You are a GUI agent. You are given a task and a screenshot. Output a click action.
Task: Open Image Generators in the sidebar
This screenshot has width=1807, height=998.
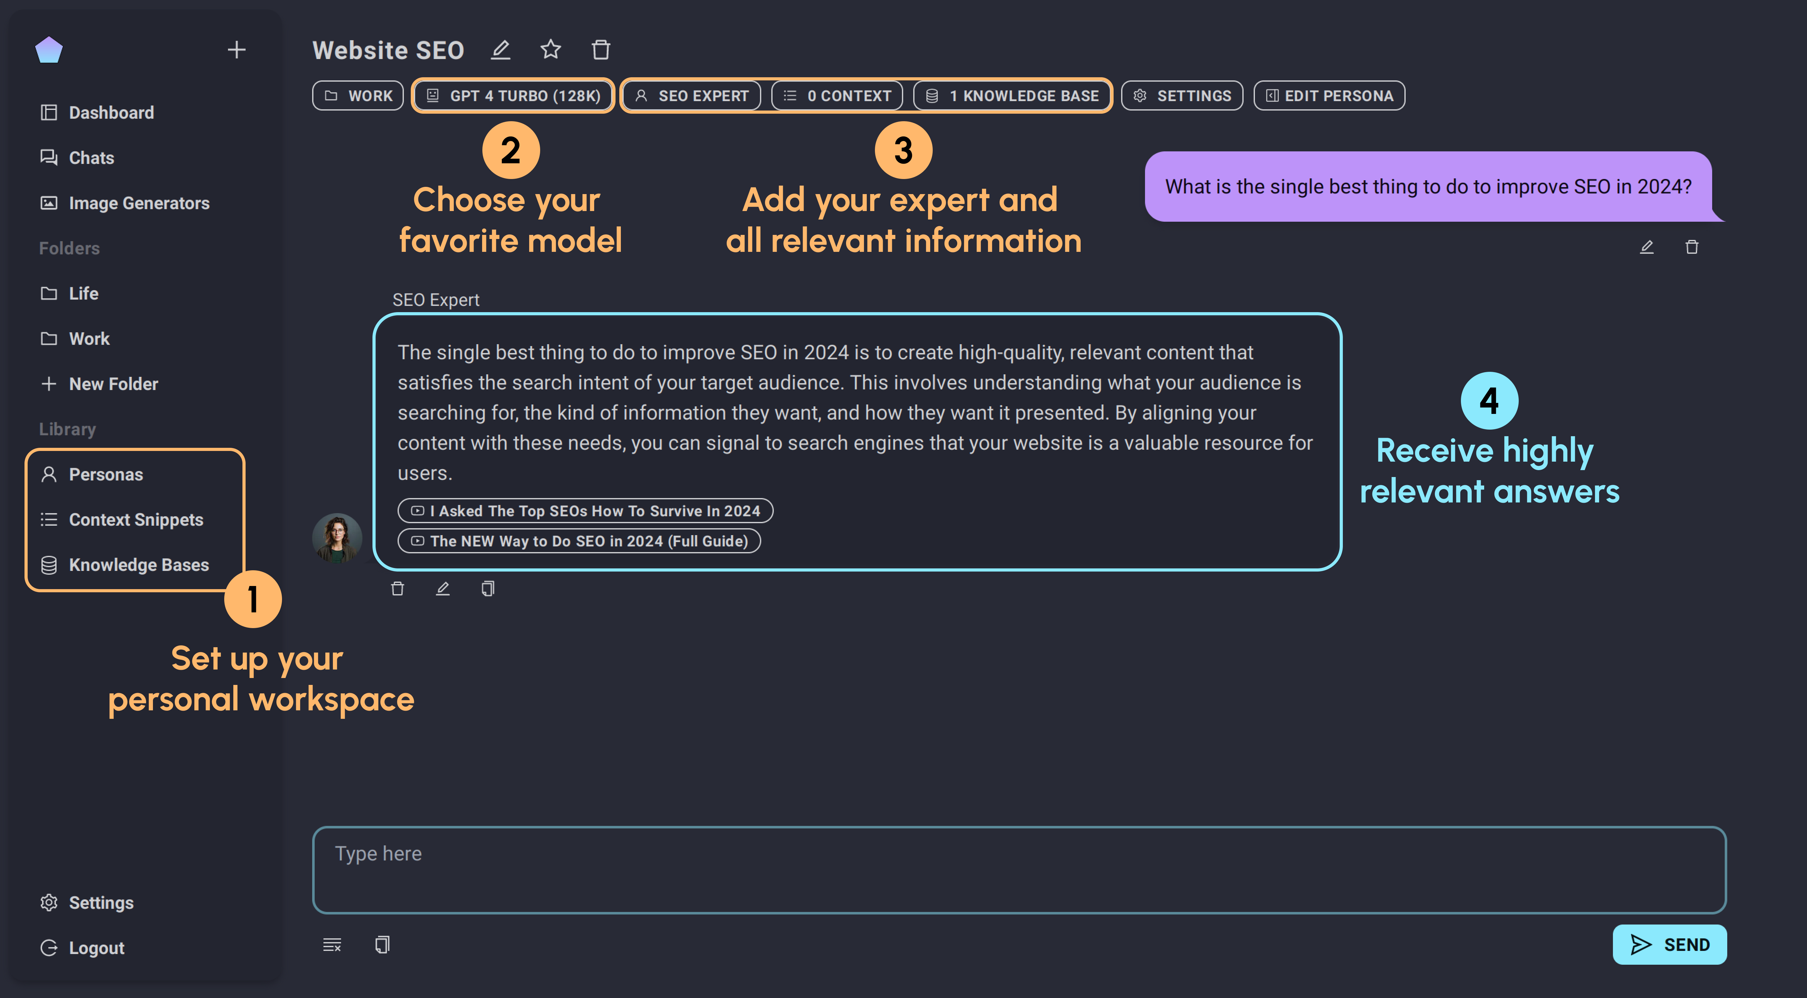point(138,203)
